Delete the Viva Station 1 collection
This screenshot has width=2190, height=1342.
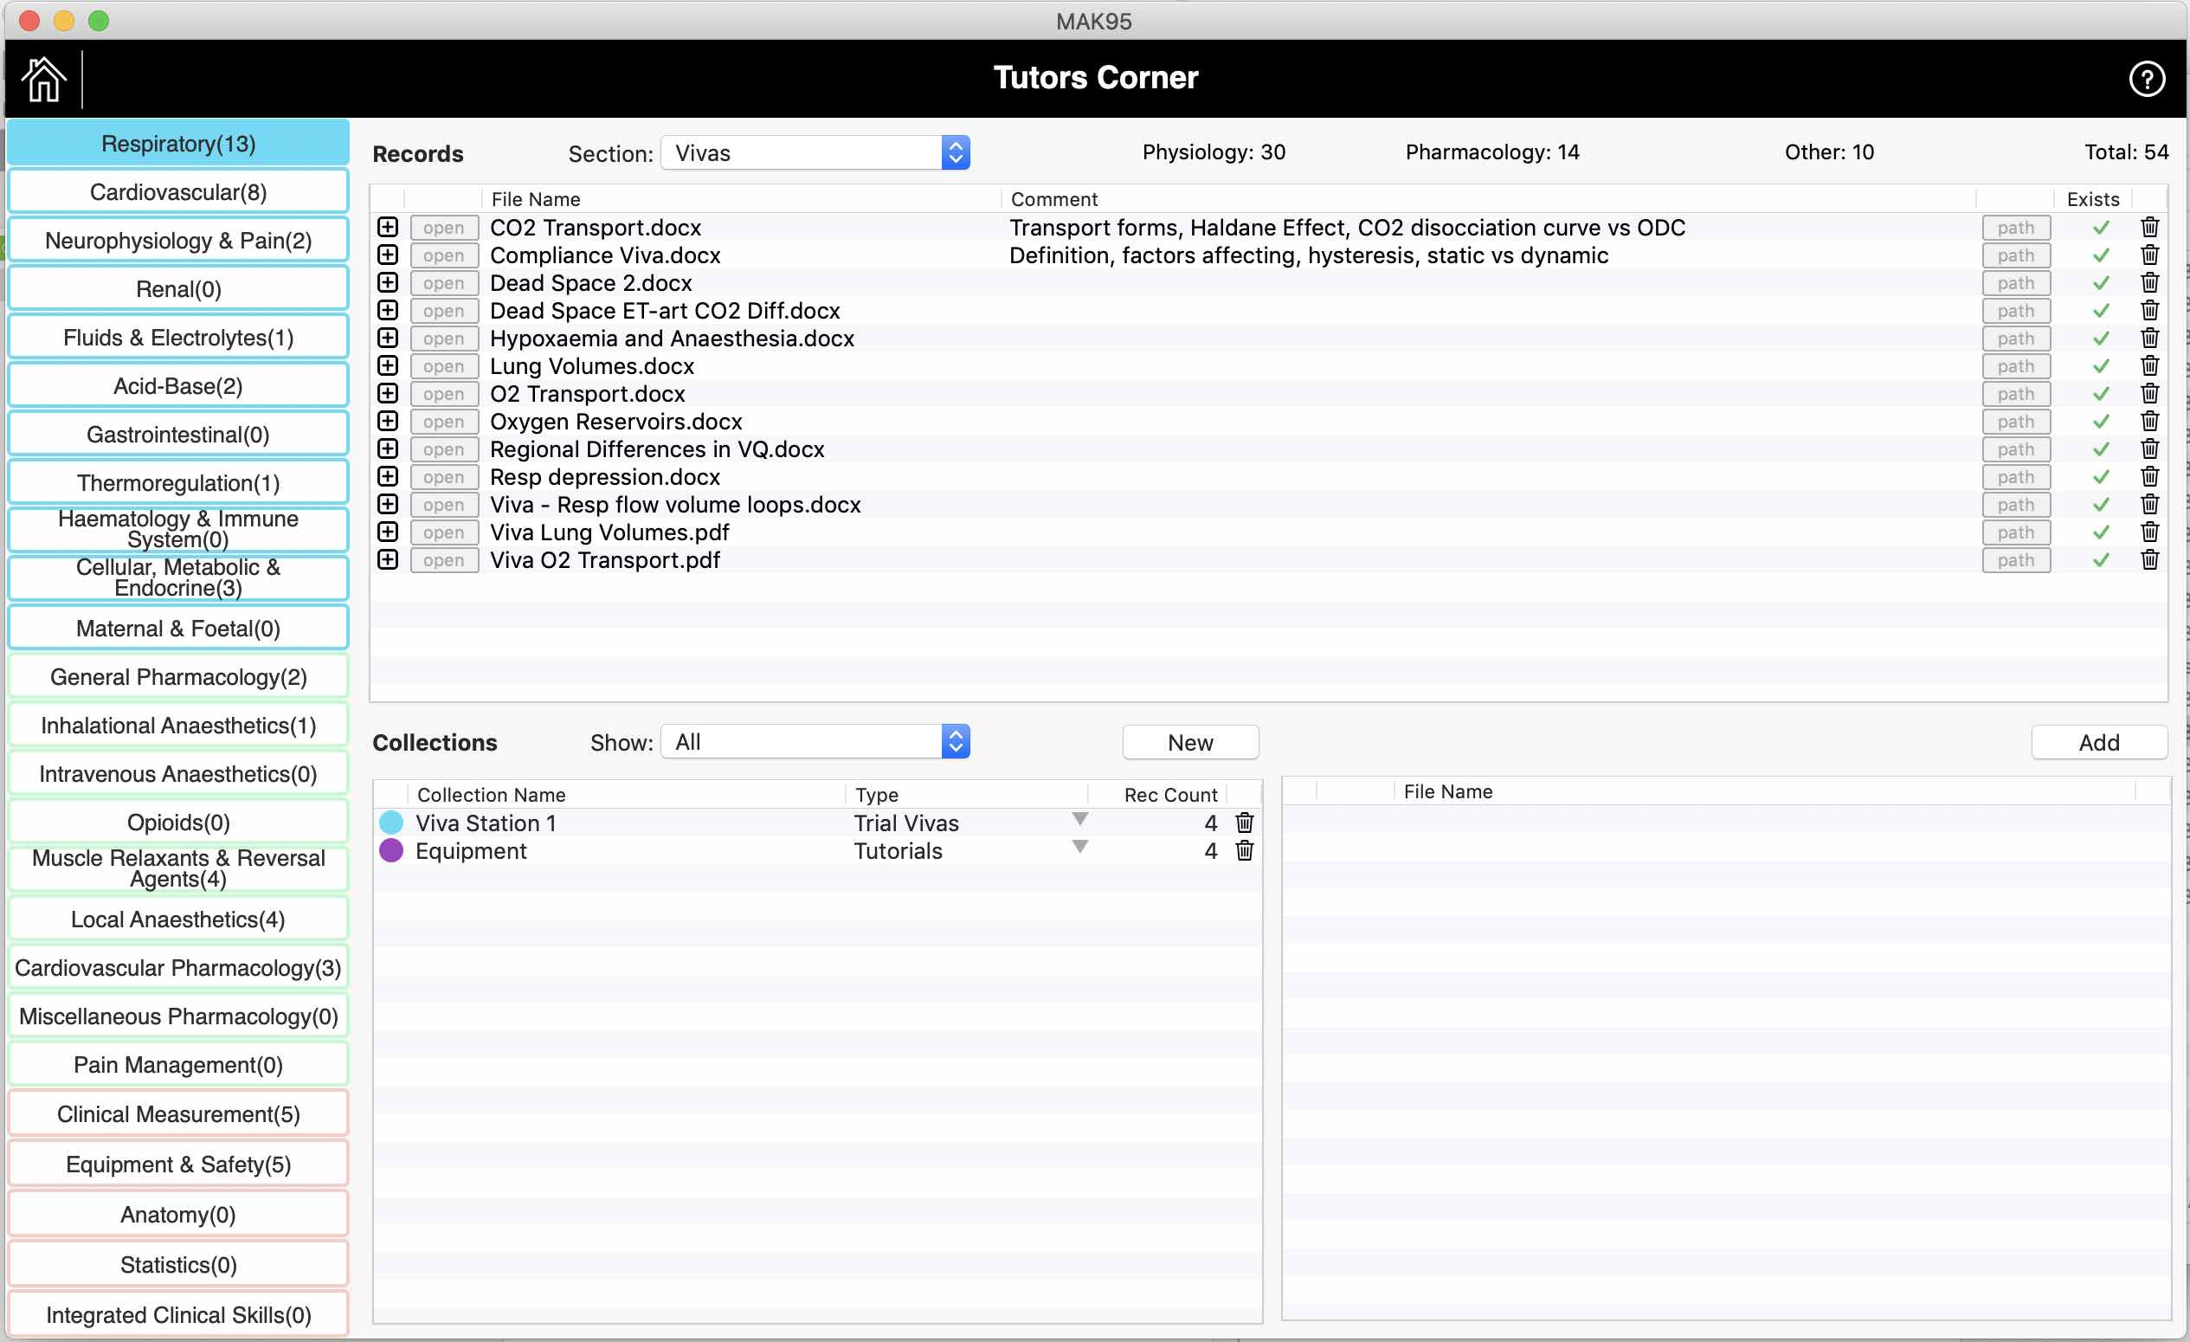tap(1245, 823)
